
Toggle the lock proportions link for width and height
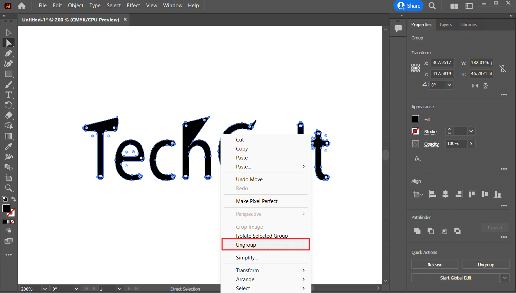[x=503, y=68]
